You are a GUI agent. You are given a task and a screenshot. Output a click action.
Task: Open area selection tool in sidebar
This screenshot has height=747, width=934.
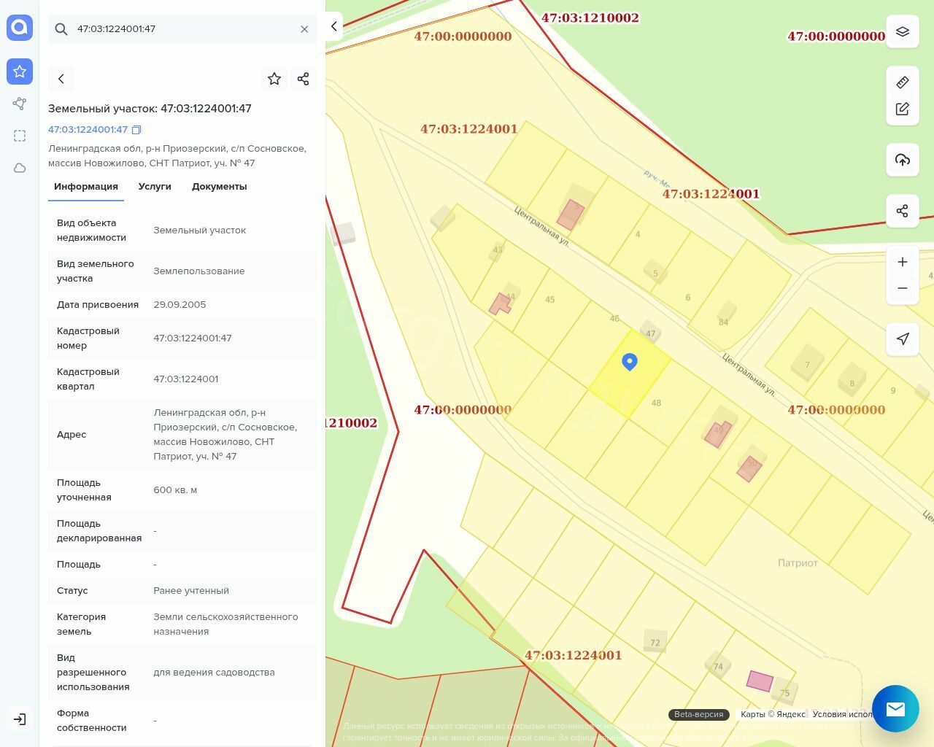click(20, 136)
